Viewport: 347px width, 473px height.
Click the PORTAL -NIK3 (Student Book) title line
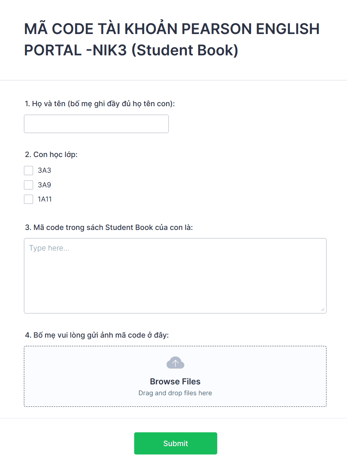tap(131, 50)
